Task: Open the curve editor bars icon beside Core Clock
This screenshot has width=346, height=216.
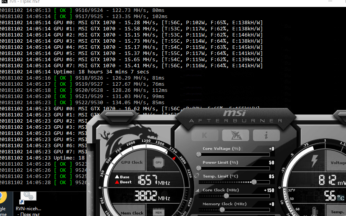Action: pos(197,190)
